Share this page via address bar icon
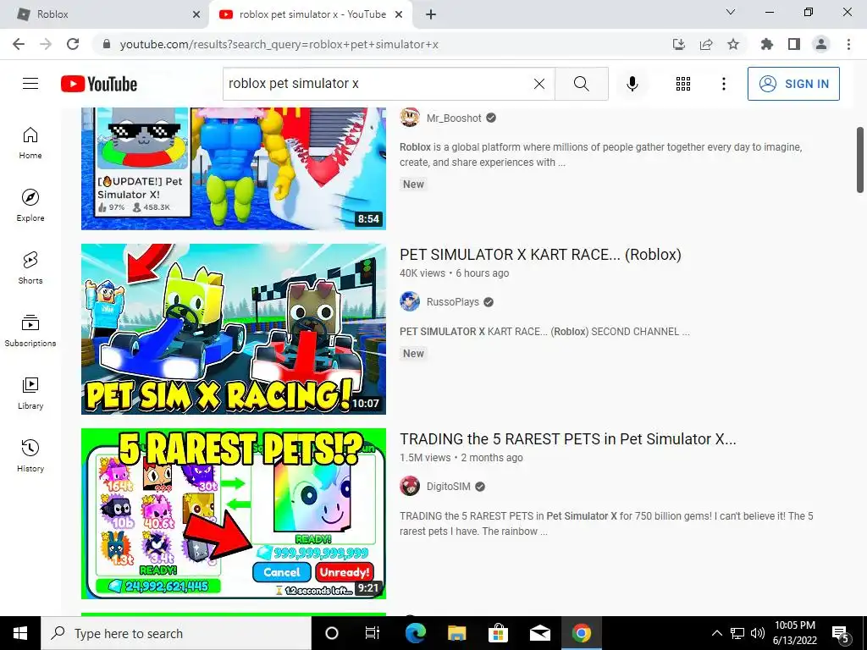Viewport: 867px width, 650px height. pos(706,44)
